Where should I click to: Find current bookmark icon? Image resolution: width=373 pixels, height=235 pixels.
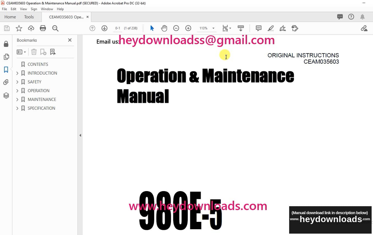[53, 52]
